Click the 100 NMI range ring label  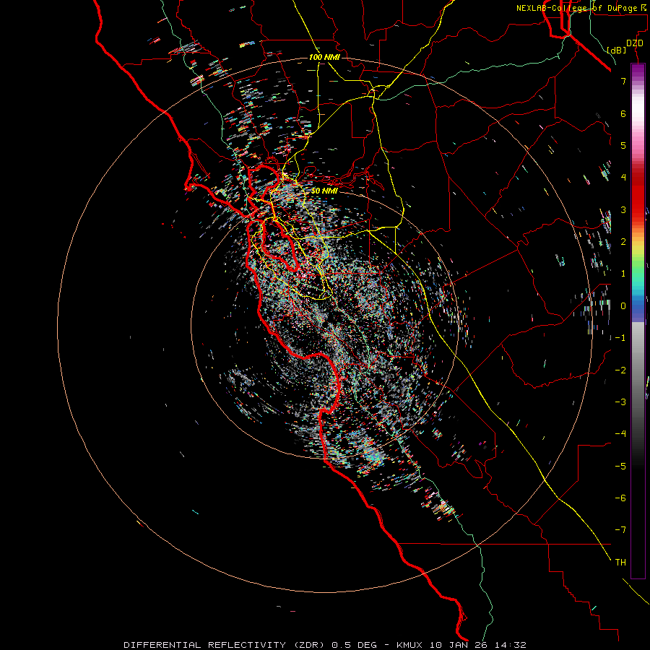[324, 57]
